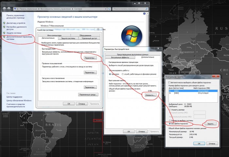Screen dimensions: 229x157
Task: Click OK in Свойства системы dialog
Action: tap(69, 104)
